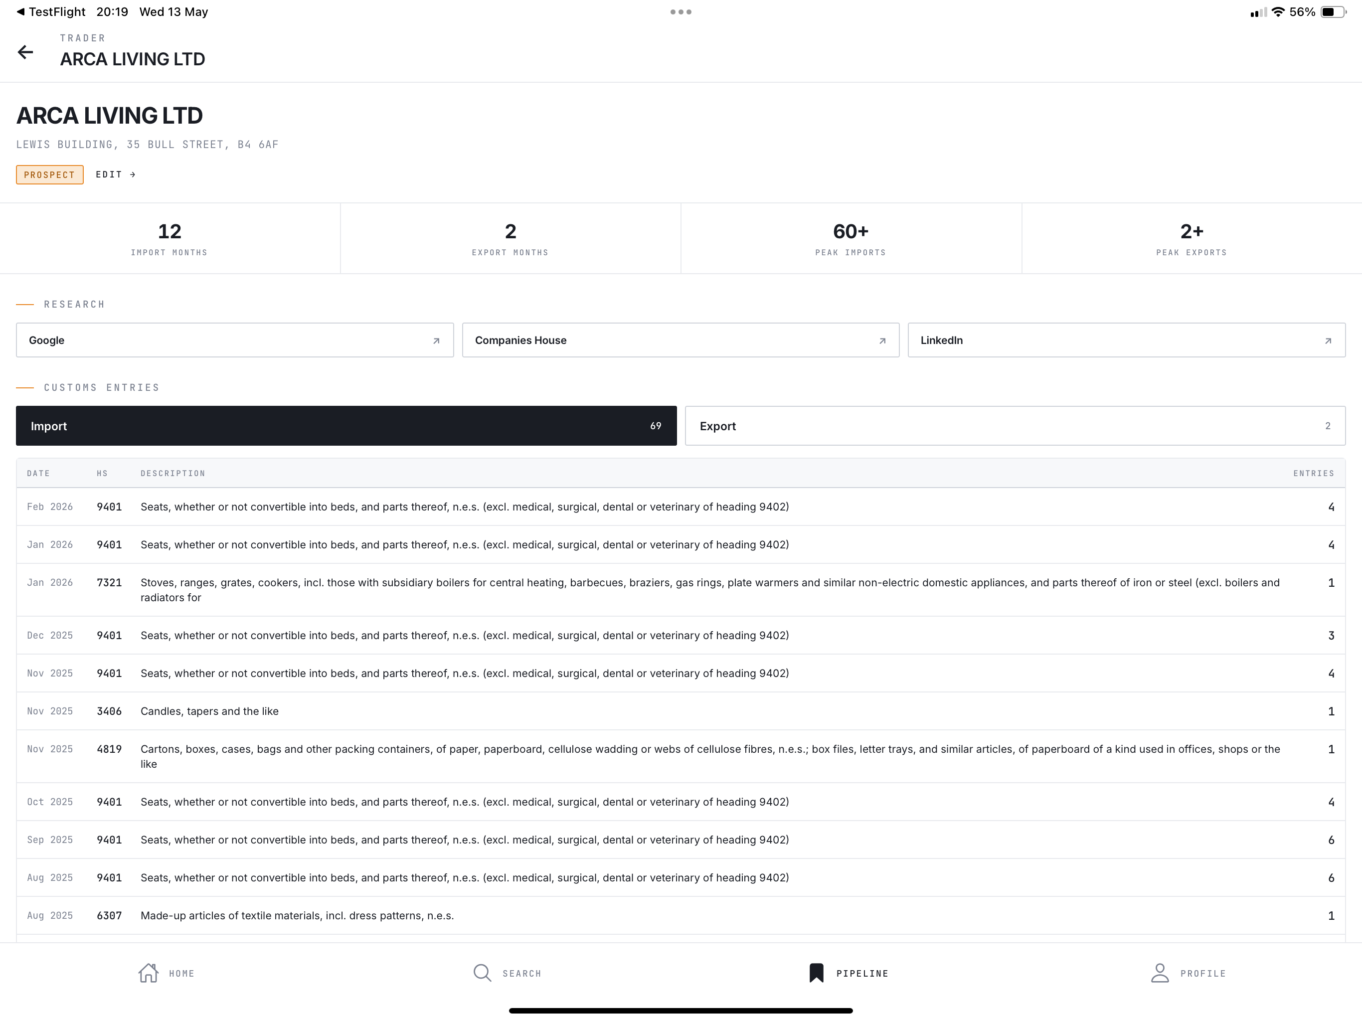Image resolution: width=1362 pixels, height=1021 pixels.
Task: Tap the 12 Import Months stat
Action: pos(170,238)
